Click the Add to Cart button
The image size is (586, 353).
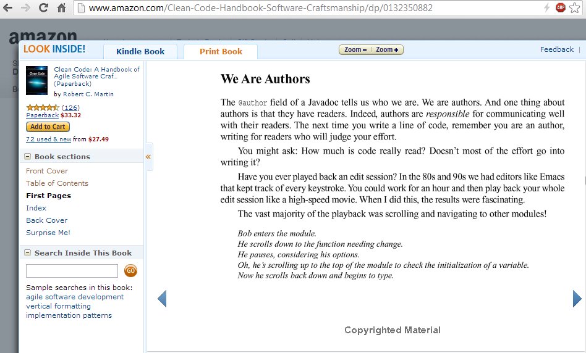point(48,127)
